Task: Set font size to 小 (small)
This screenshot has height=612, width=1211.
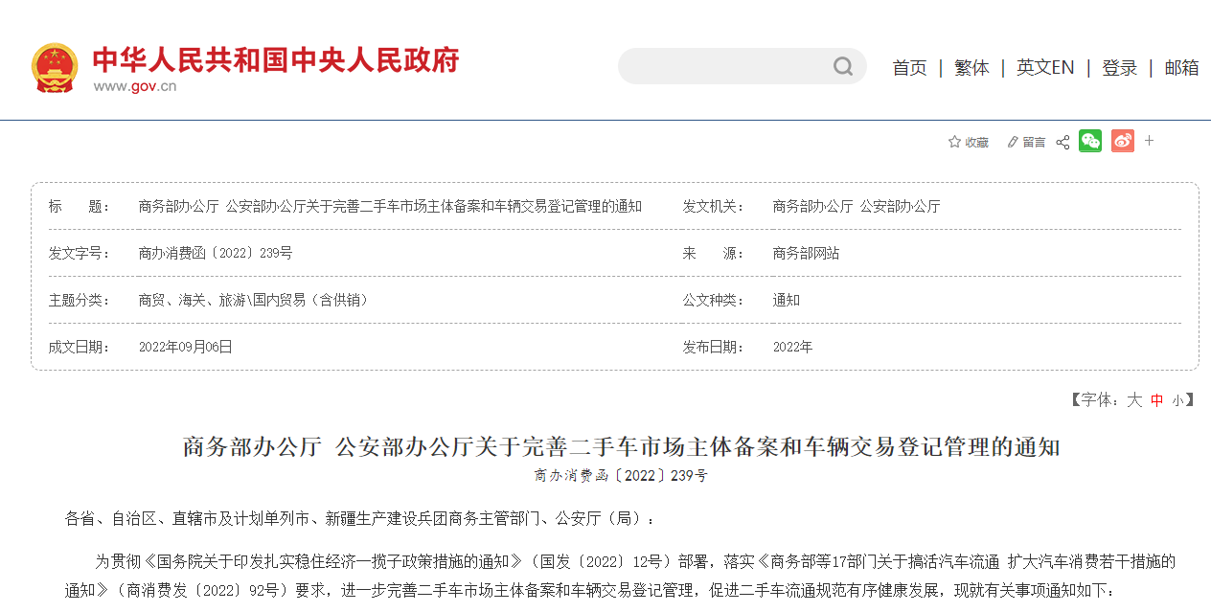Action: [x=1177, y=400]
